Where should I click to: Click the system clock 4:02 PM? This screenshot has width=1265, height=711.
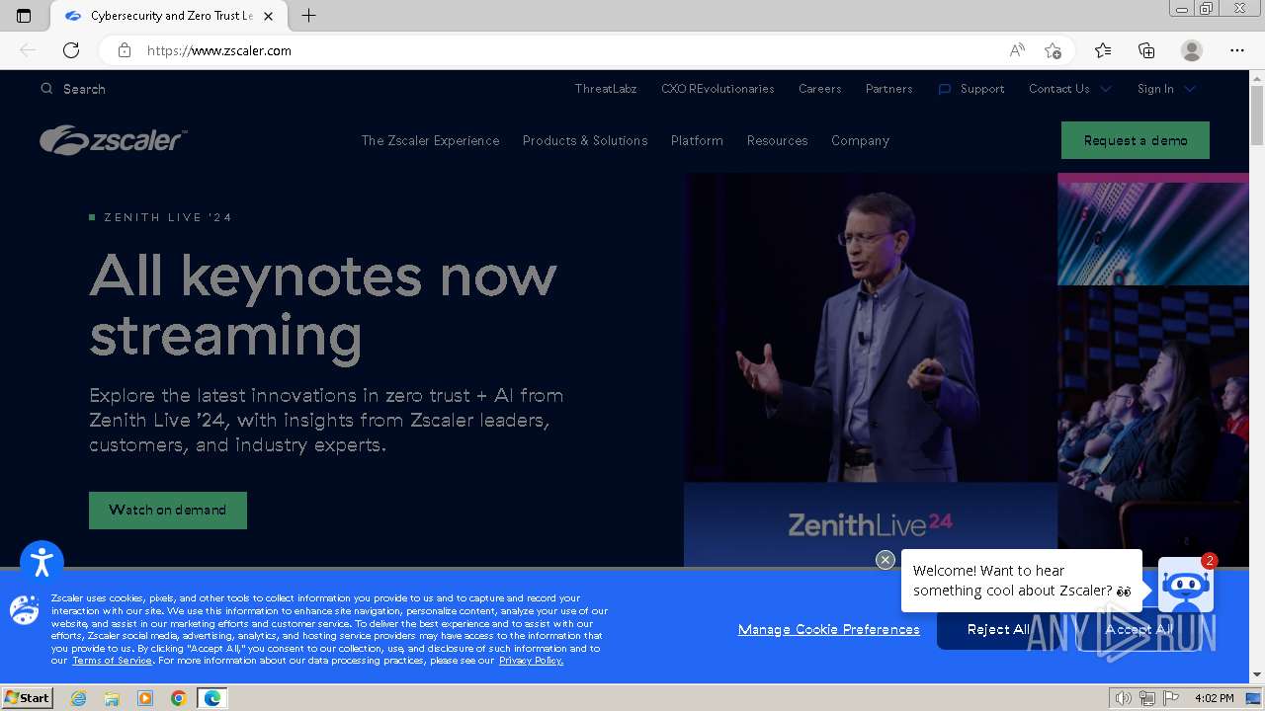click(1214, 698)
